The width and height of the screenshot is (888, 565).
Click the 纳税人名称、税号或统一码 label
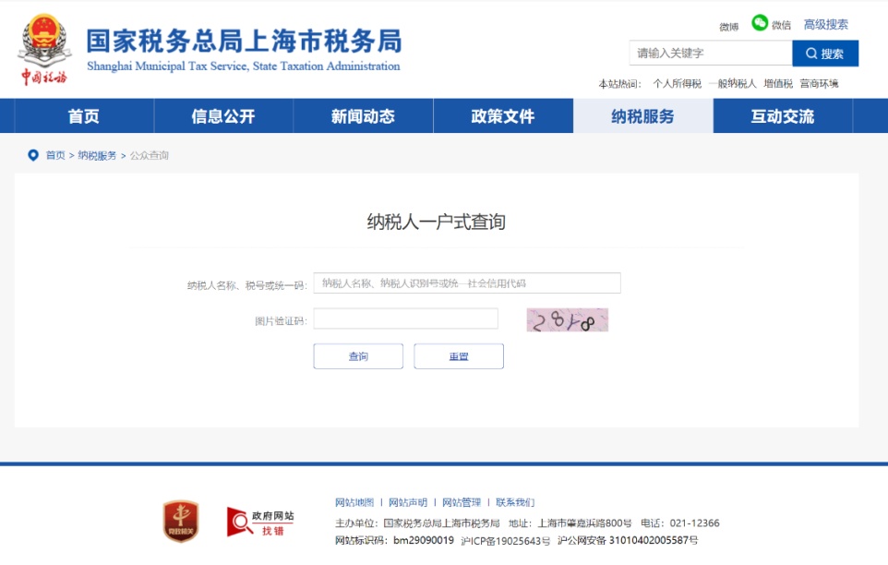[x=246, y=285]
